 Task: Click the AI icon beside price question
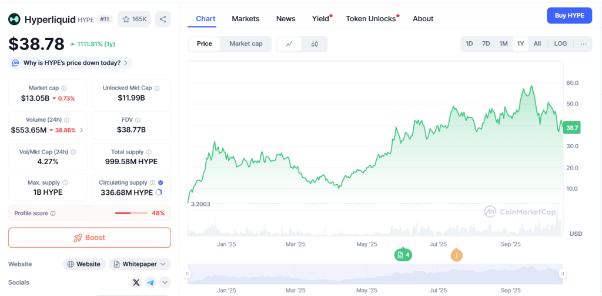[x=15, y=63]
